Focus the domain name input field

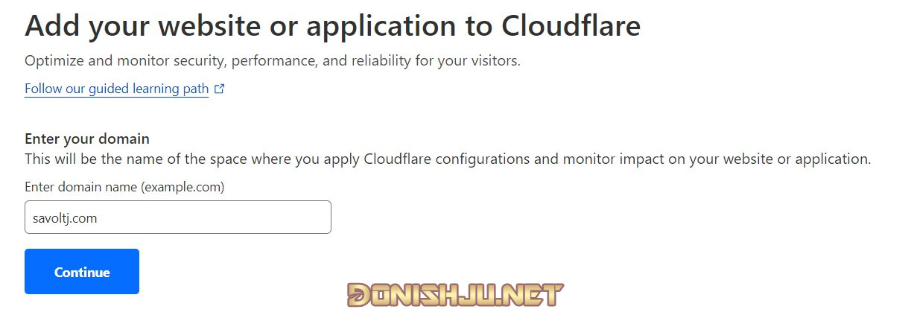click(x=178, y=217)
